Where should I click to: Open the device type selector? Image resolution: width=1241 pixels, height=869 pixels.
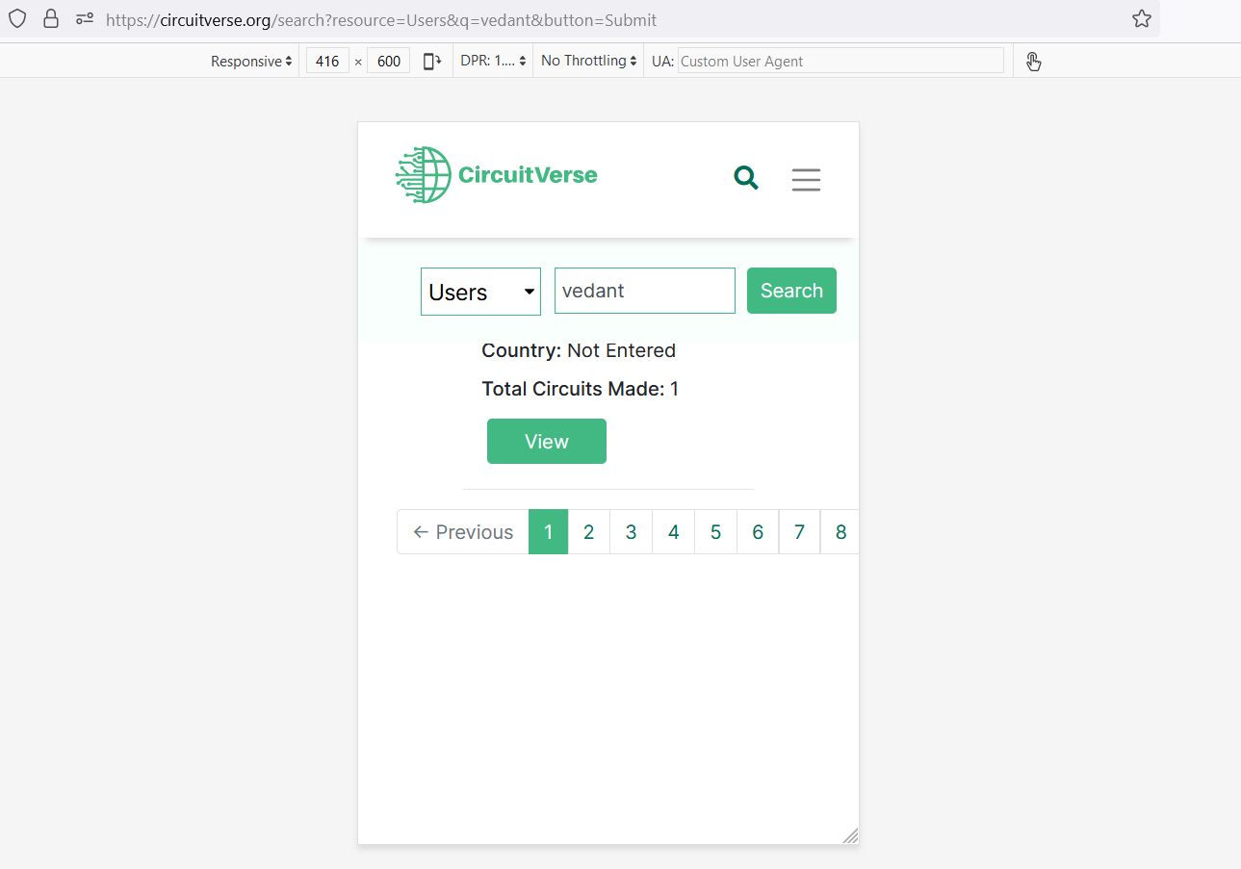click(251, 60)
